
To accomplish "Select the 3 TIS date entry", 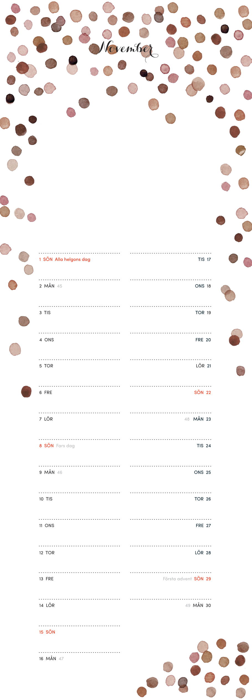I will tap(45, 313).
